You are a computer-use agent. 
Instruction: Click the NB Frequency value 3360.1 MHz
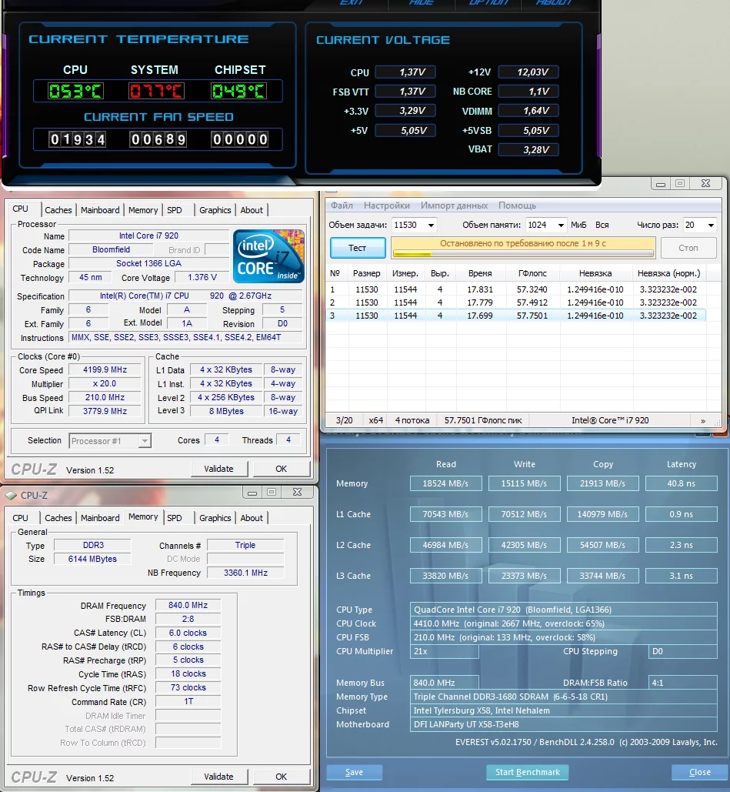pyautogui.click(x=246, y=573)
